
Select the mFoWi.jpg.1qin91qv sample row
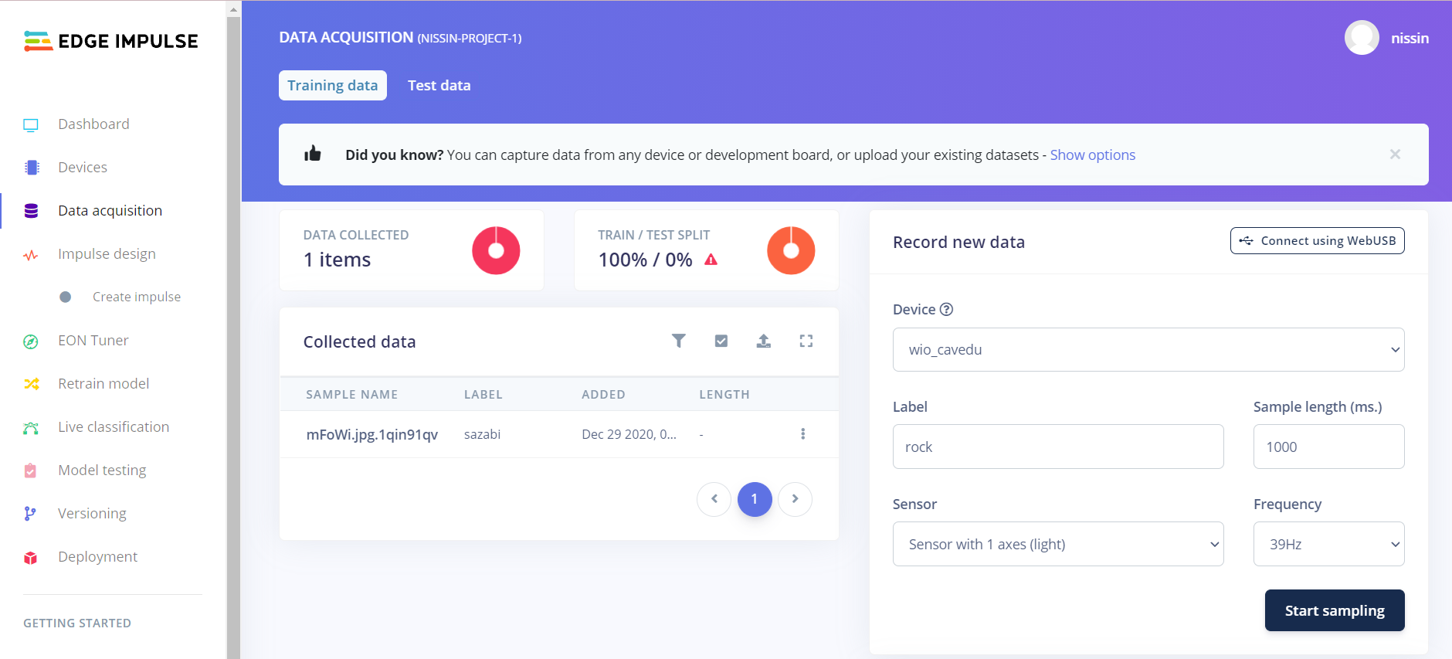point(559,434)
